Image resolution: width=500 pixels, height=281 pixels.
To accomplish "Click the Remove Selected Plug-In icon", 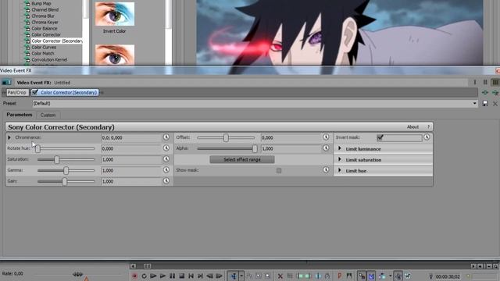I will tap(495, 92).
